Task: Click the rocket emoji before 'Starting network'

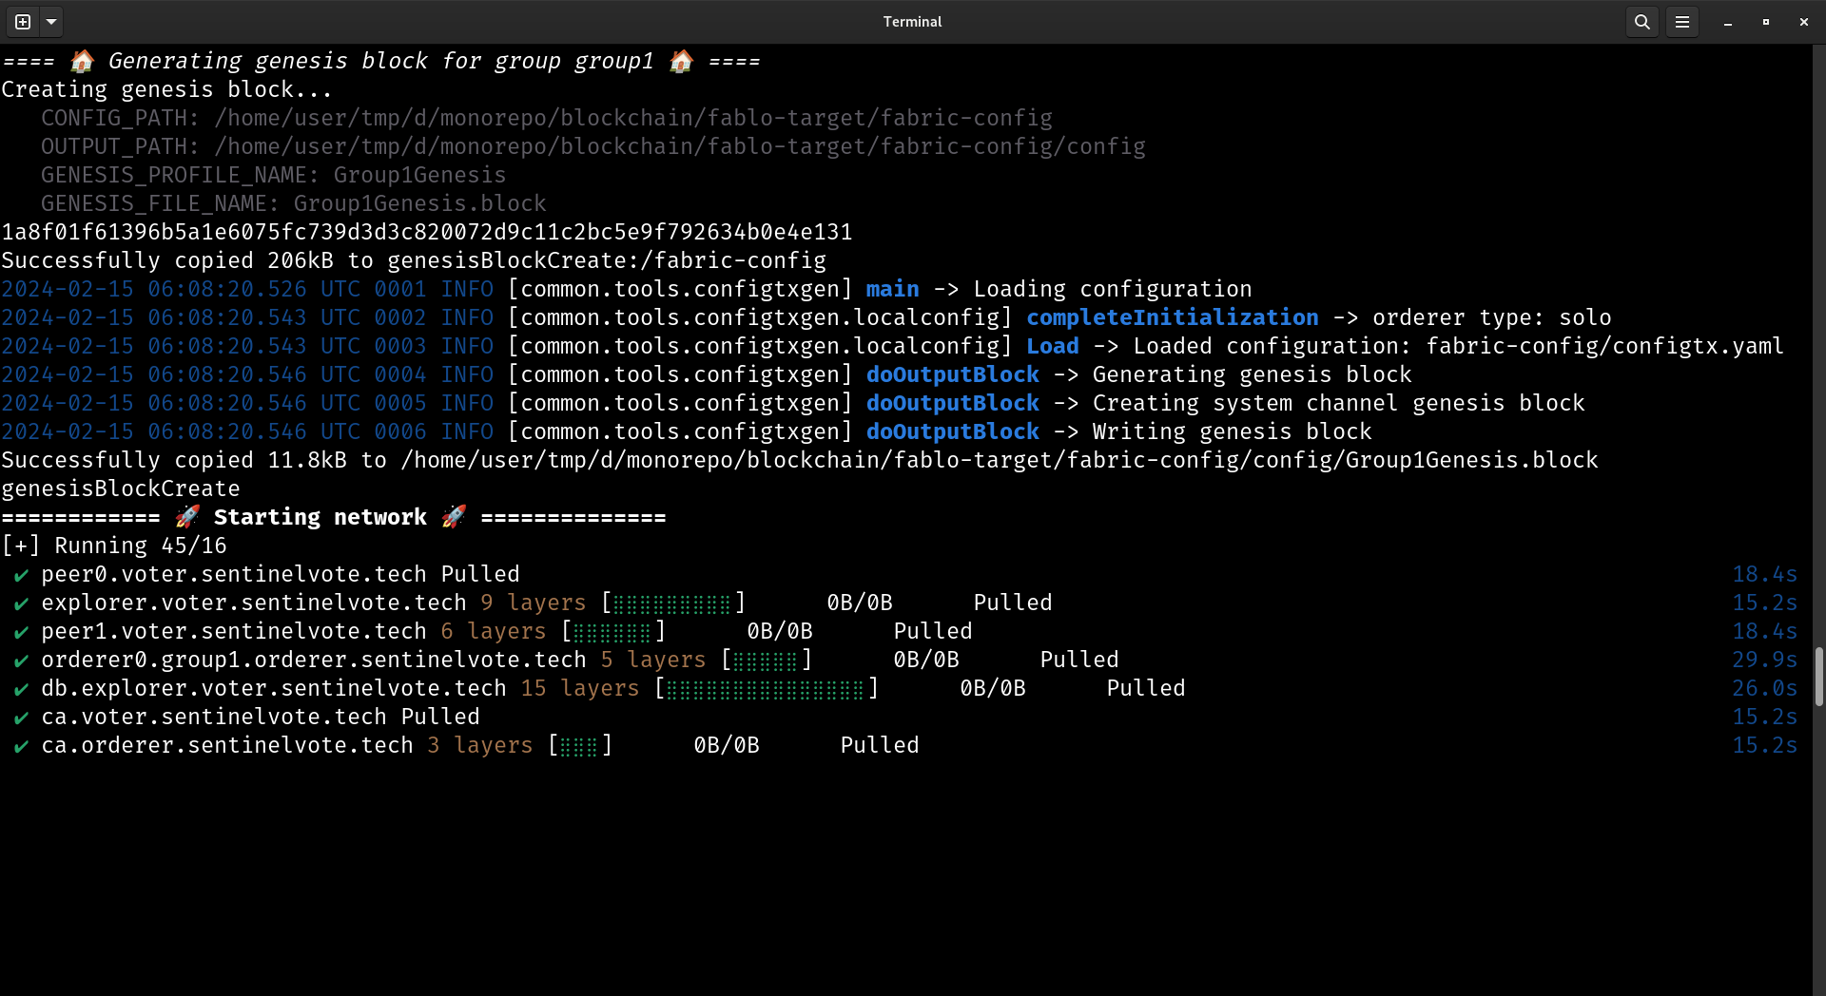Action: point(187,516)
